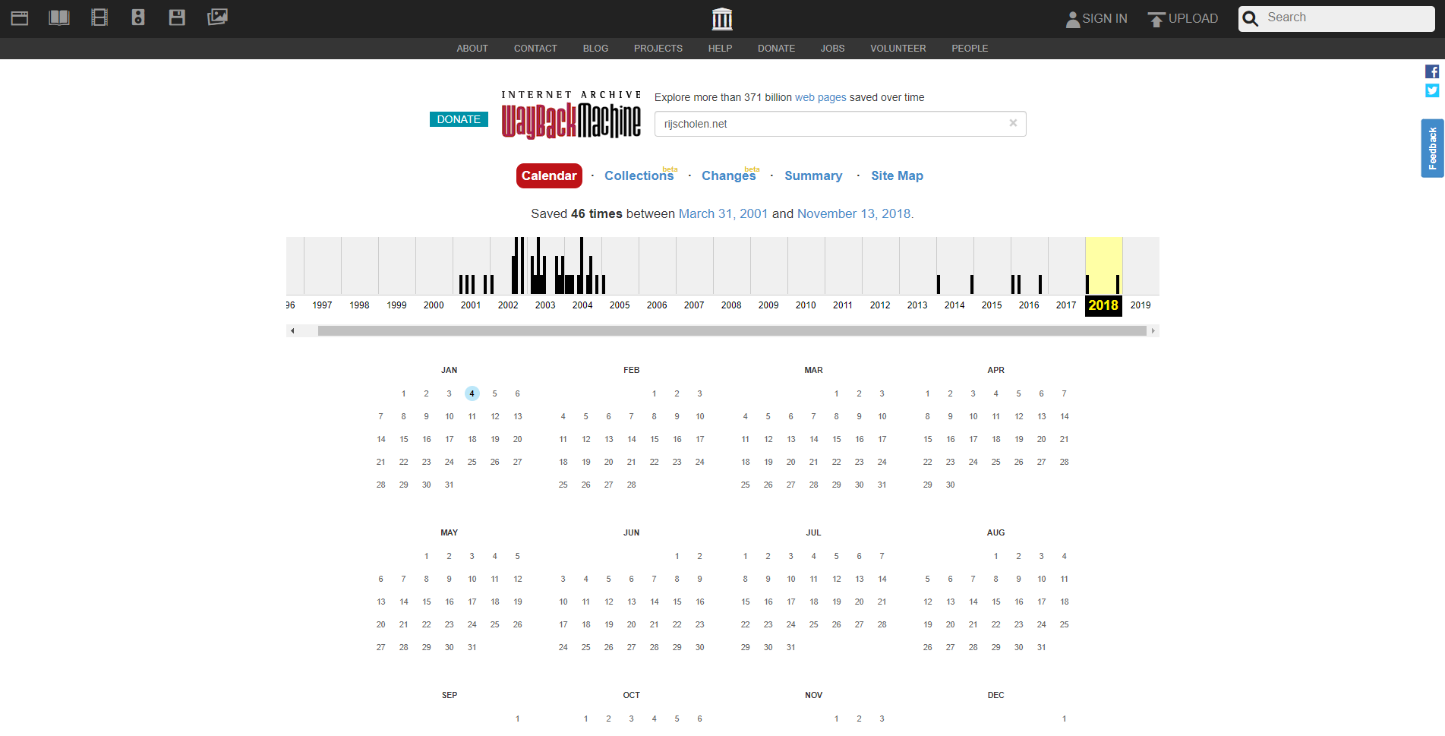Click the JUN month heading
This screenshot has height=736, width=1445.
click(x=632, y=532)
